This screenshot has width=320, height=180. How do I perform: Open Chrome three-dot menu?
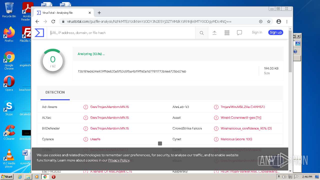tap(287, 21)
